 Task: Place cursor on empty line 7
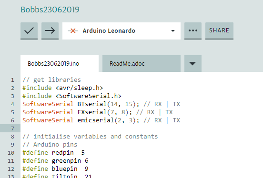tap(142, 129)
